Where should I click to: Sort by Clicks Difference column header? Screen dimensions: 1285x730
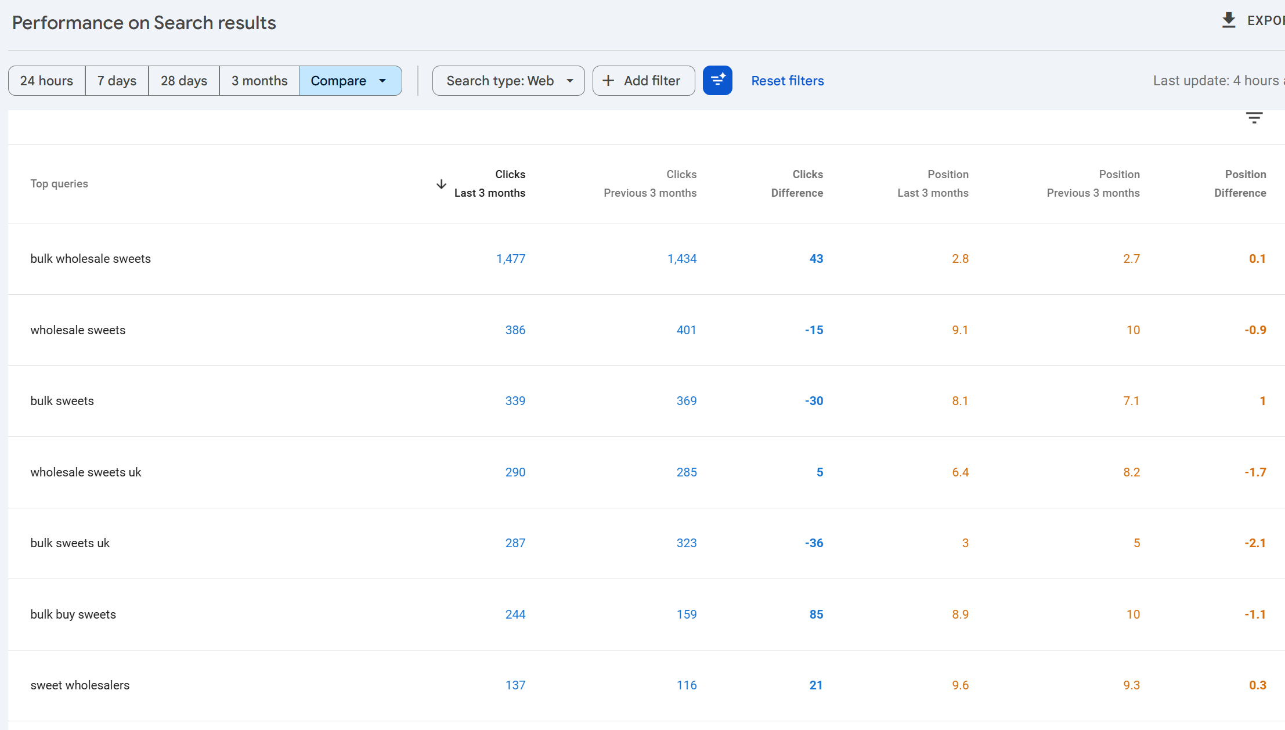[796, 183]
